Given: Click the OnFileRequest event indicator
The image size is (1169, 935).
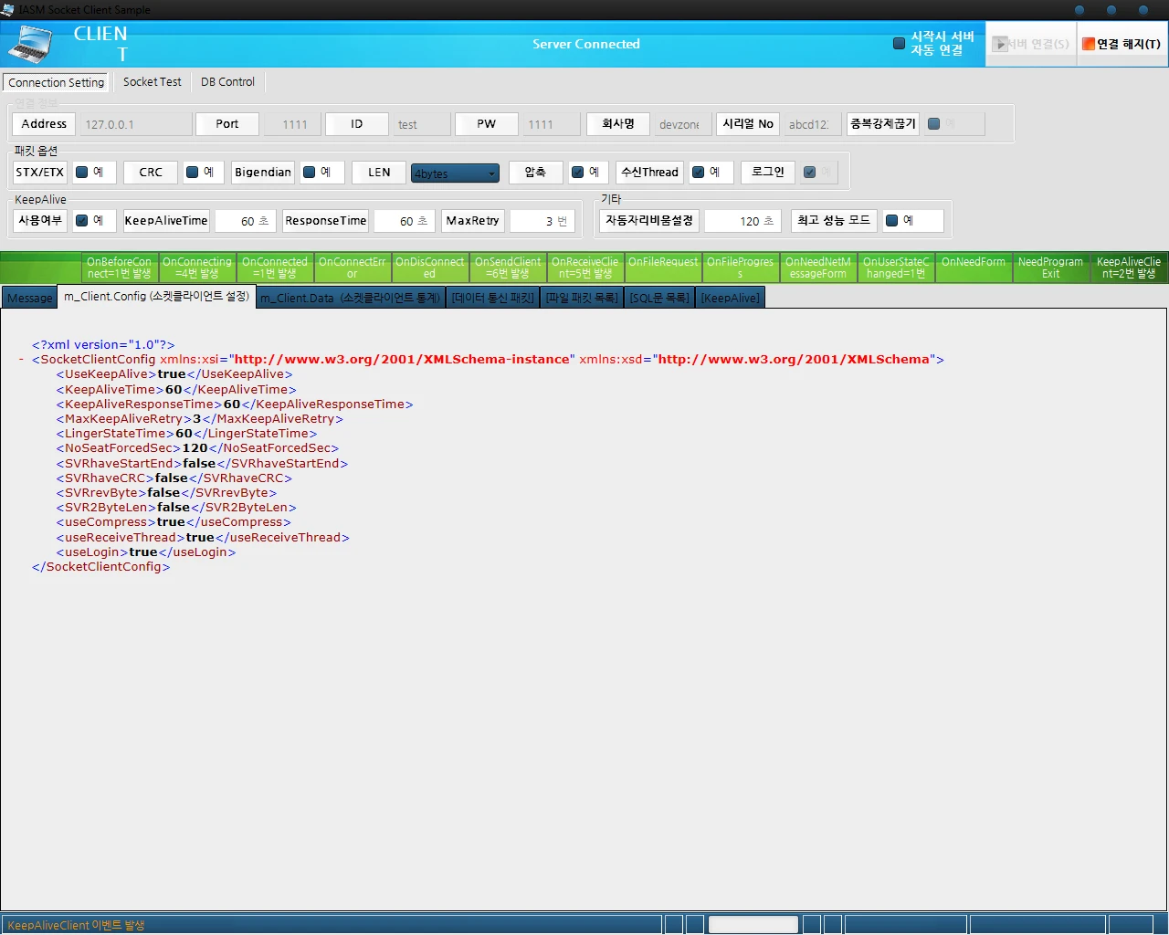Looking at the screenshot, I should pyautogui.click(x=663, y=268).
